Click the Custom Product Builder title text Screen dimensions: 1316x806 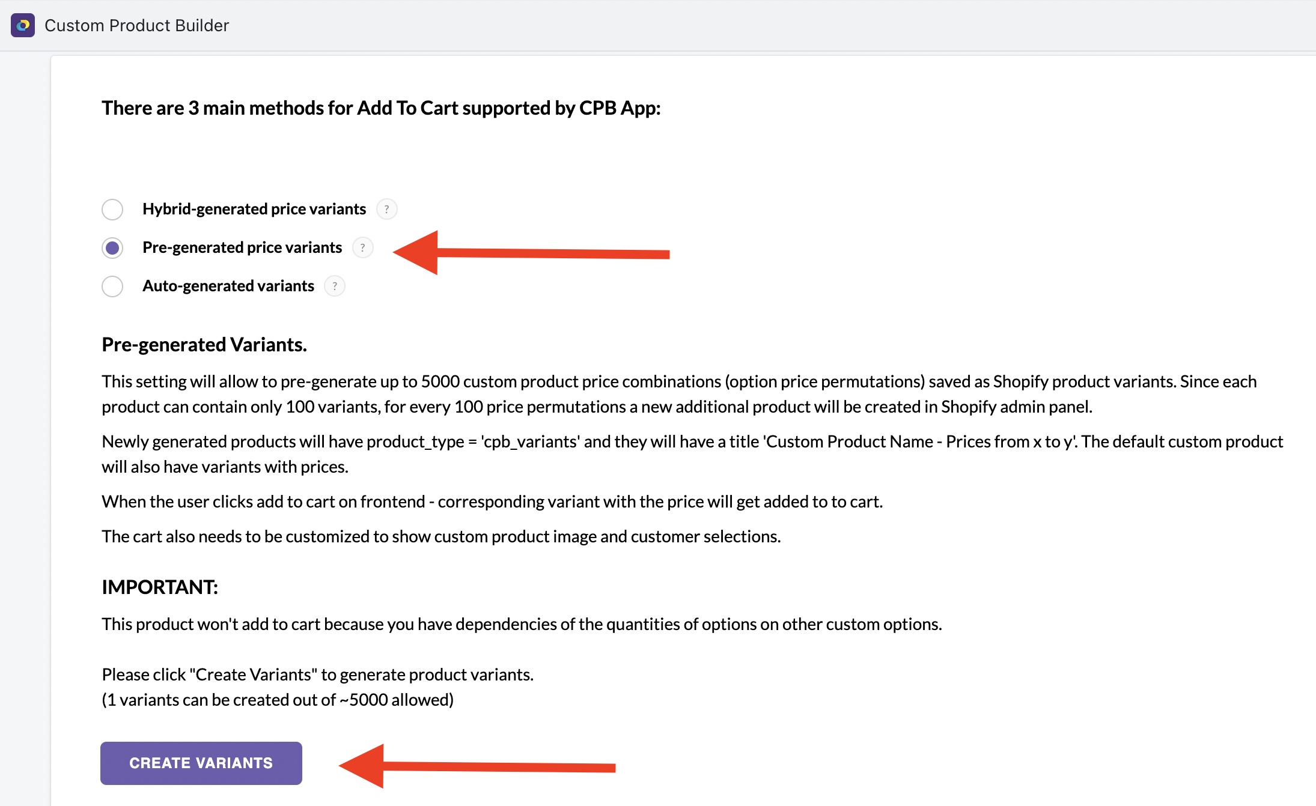click(137, 25)
